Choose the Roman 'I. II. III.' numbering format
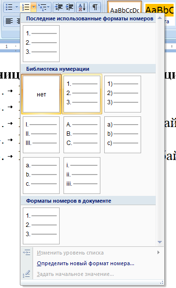176x288 pixels. point(41,135)
